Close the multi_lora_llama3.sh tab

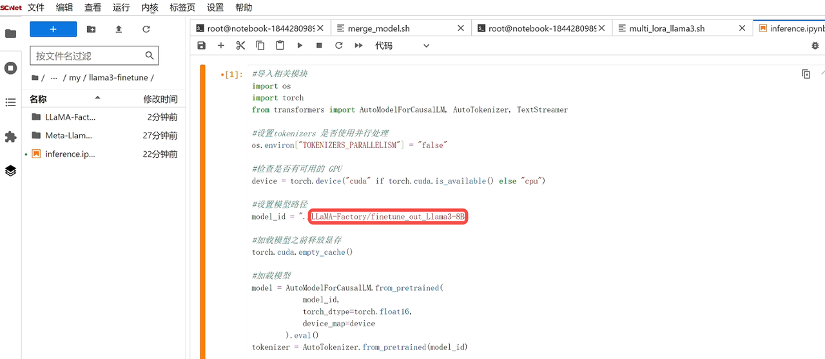742,28
